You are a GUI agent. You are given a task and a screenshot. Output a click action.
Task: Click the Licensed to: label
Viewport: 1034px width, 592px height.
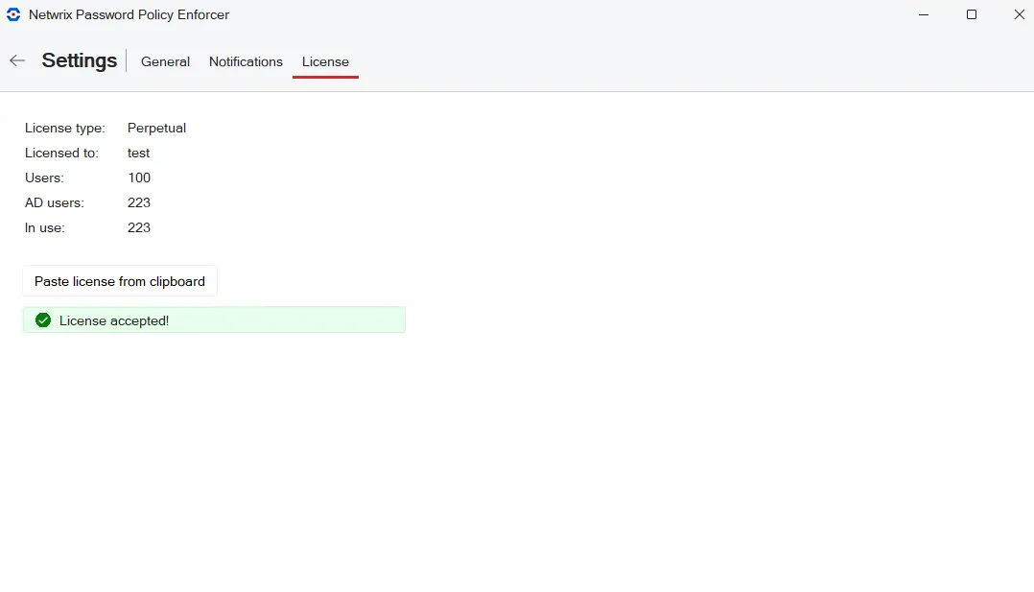[x=61, y=154]
